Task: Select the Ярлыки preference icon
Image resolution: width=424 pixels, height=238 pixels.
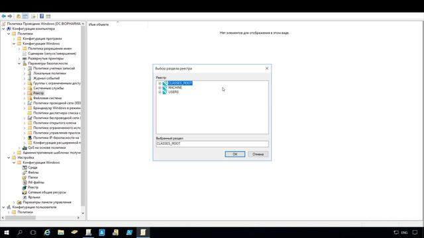Action: coord(25,197)
